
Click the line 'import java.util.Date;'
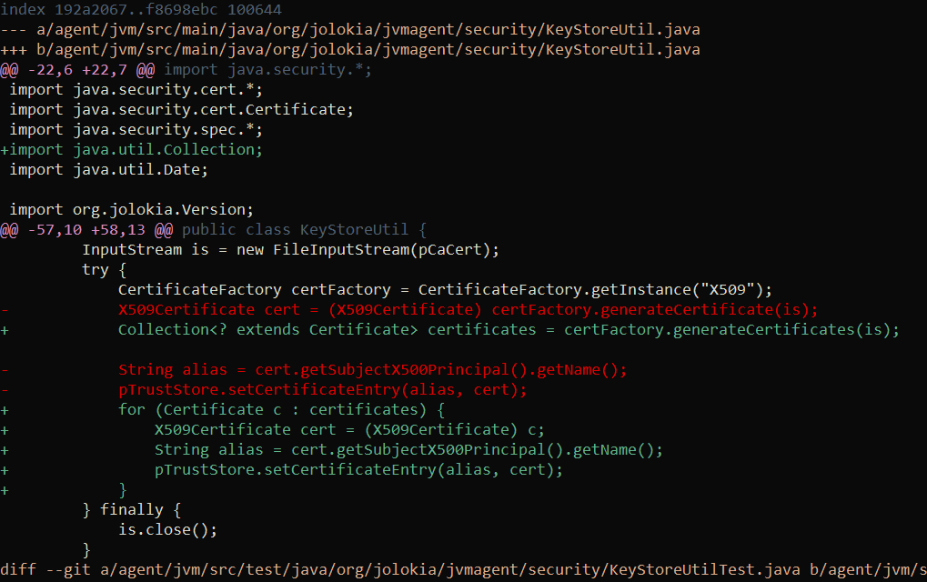coord(109,170)
